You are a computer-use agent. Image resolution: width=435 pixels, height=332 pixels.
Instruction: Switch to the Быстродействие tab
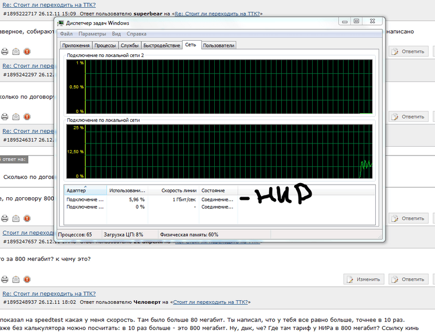pos(161,46)
